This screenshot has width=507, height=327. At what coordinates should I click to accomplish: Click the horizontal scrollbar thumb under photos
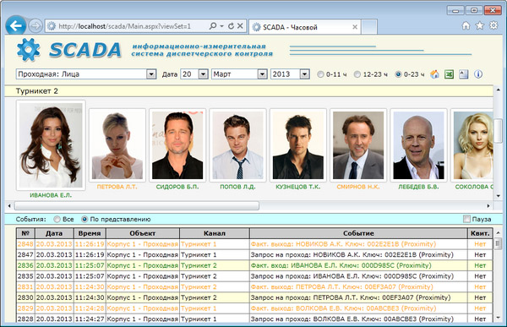(137, 205)
